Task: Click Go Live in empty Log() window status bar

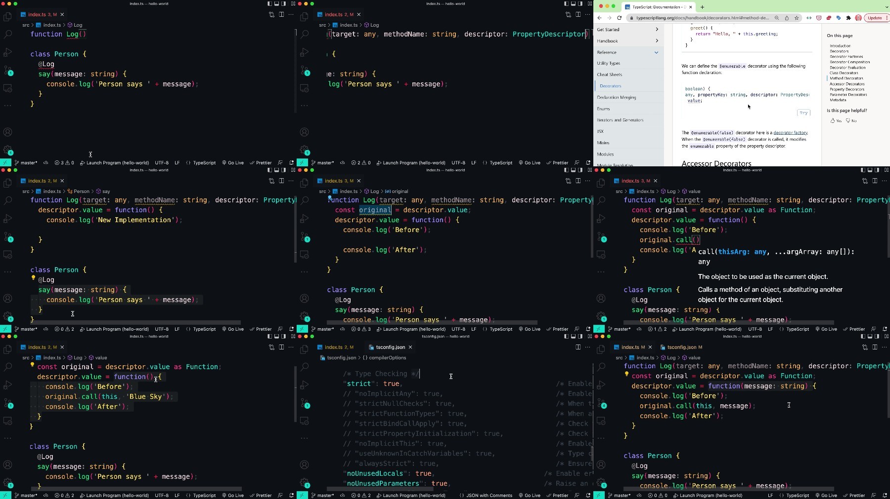Action: (x=233, y=162)
